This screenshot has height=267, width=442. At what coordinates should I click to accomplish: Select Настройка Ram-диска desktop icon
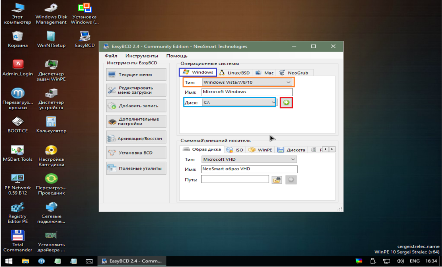click(51, 156)
